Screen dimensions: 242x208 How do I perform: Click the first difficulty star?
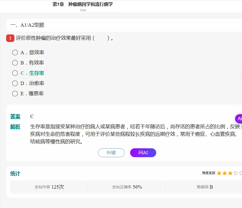[219, 173]
